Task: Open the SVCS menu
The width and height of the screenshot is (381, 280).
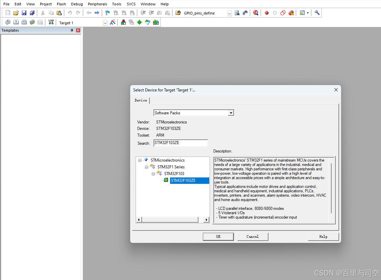Action: [131, 4]
